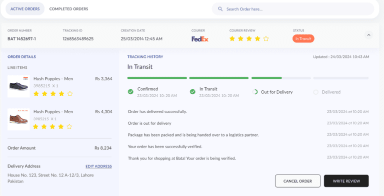
Task: Click 'Order is out for delivery' entry
Action: [149, 123]
